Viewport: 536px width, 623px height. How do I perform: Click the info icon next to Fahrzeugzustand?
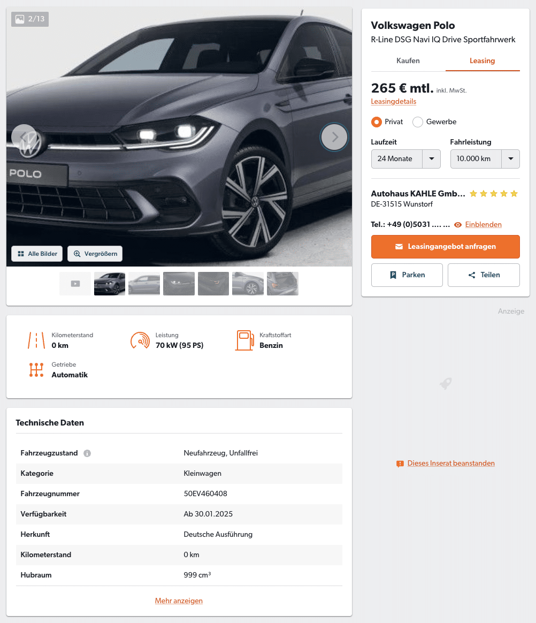pos(87,453)
